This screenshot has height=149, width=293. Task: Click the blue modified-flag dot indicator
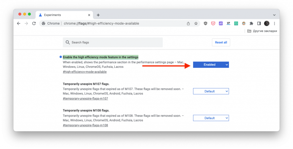click(61, 57)
